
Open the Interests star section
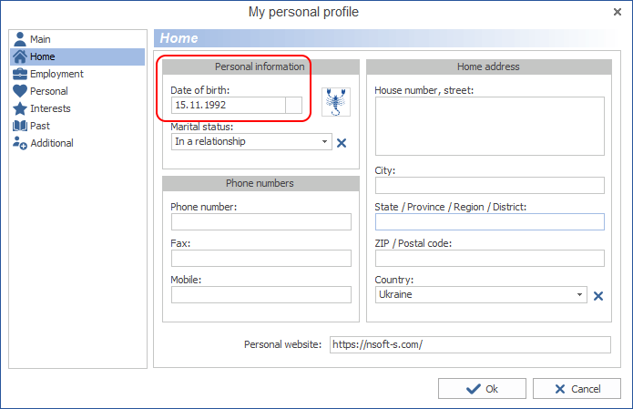click(50, 108)
